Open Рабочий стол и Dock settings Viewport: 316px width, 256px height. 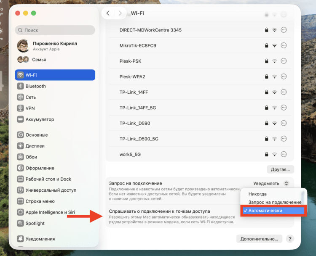click(55, 179)
